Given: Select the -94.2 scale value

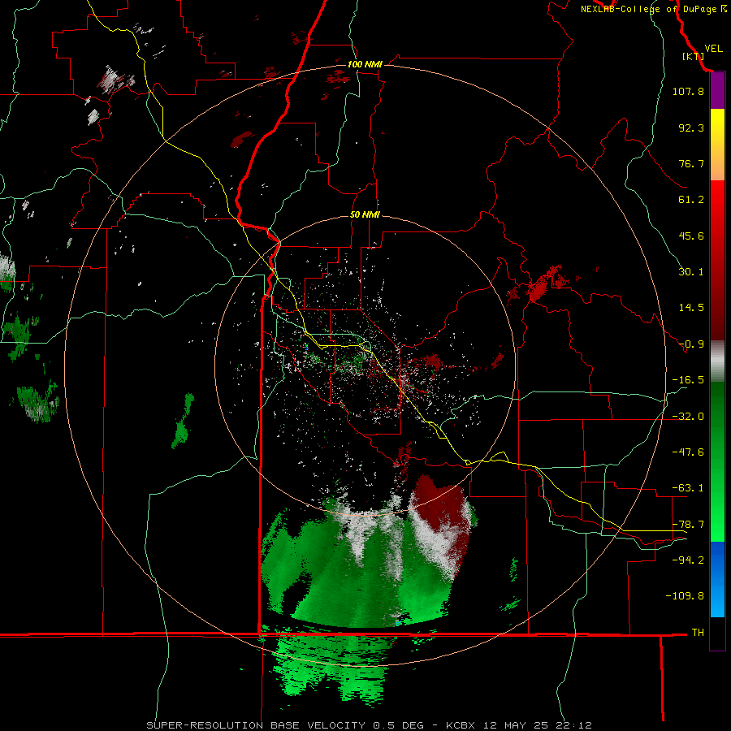Looking at the screenshot, I should click(688, 560).
